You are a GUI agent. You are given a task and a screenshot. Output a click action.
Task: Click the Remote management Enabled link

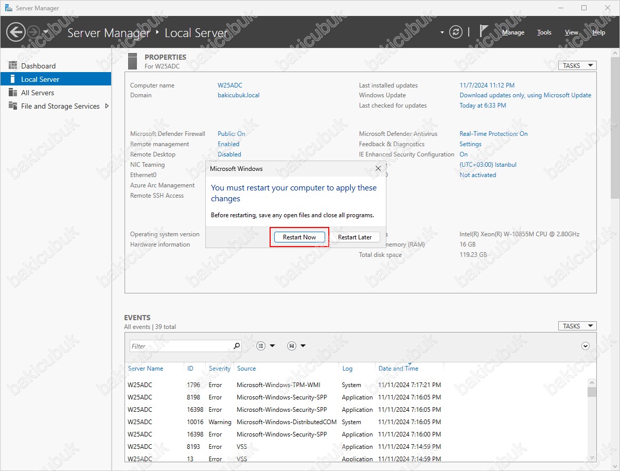point(228,144)
